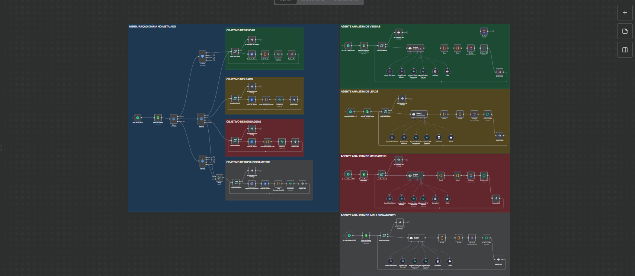Click the Calculator tool in Agente Analista de Vendas

pyautogui.click(x=435, y=71)
